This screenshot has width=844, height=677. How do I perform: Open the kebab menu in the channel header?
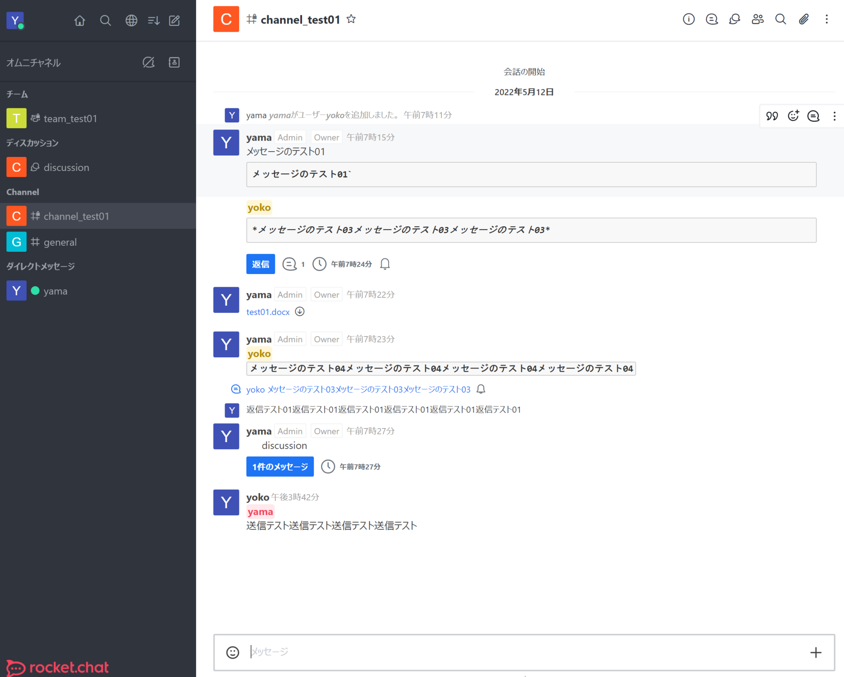tap(826, 19)
